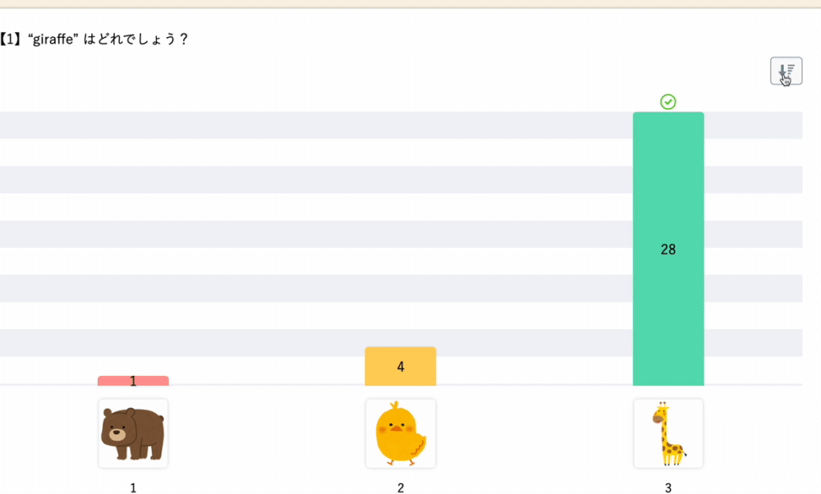The image size is (821, 494).
Task: Click the topmost gray gridline stripe
Action: tap(401, 125)
